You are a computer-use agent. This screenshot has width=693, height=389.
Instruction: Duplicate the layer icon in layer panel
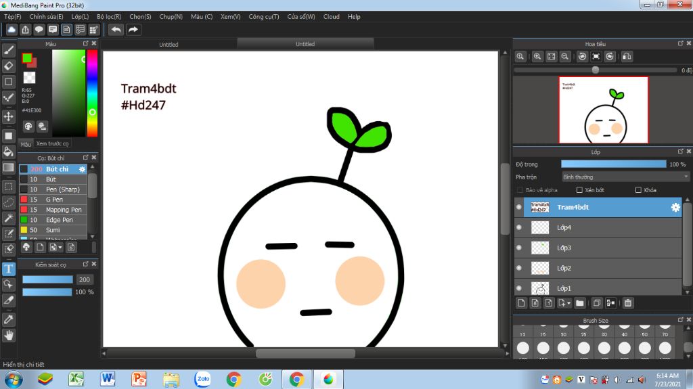click(597, 303)
